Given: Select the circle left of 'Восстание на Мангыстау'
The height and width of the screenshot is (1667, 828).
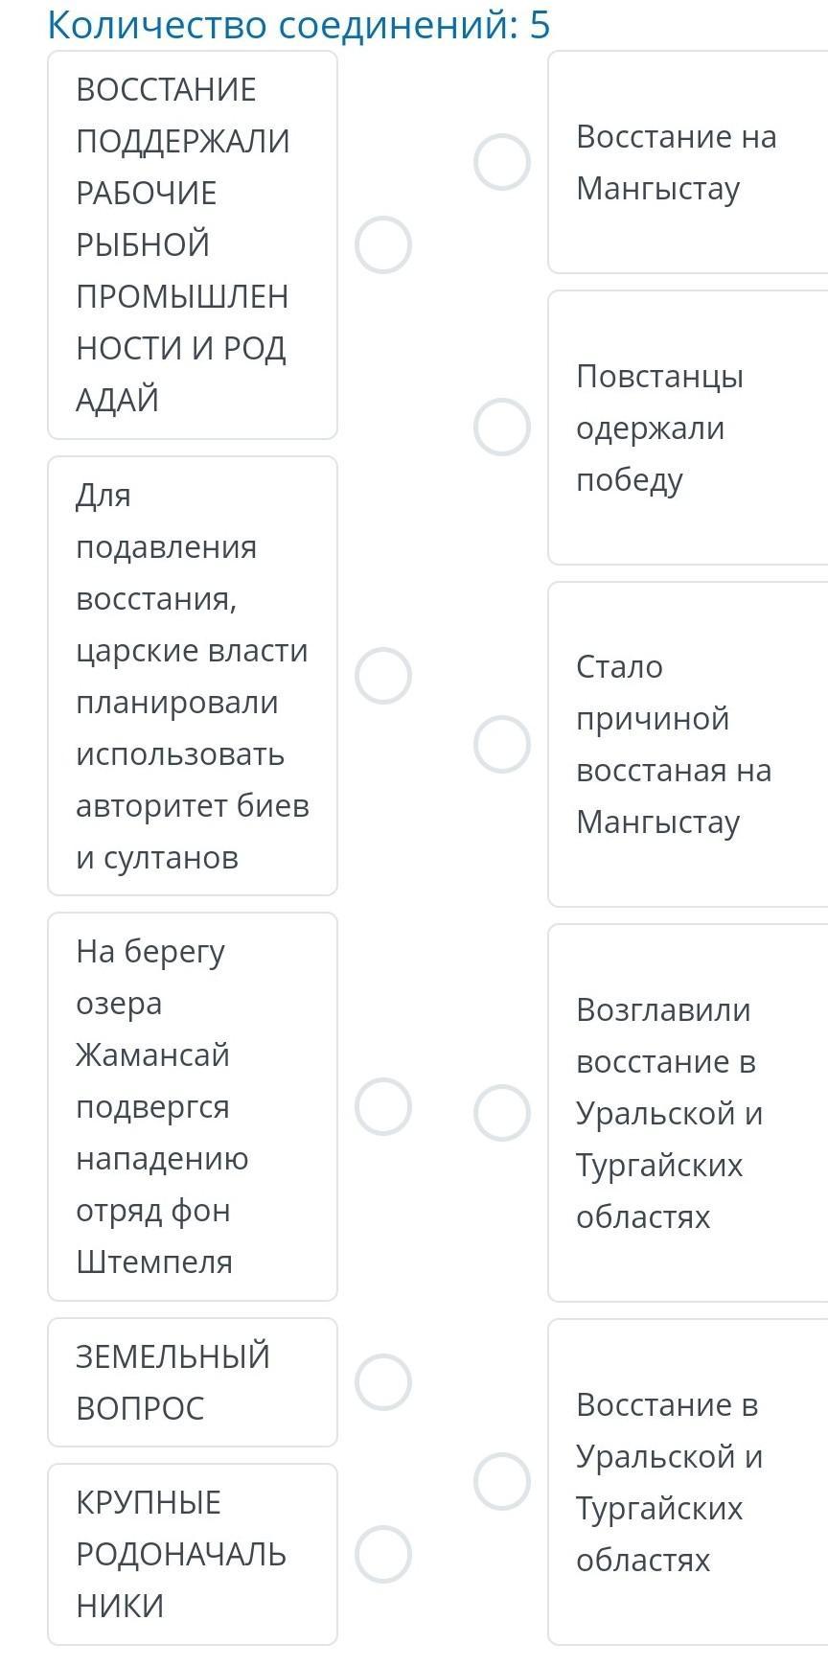Looking at the screenshot, I should click(502, 162).
